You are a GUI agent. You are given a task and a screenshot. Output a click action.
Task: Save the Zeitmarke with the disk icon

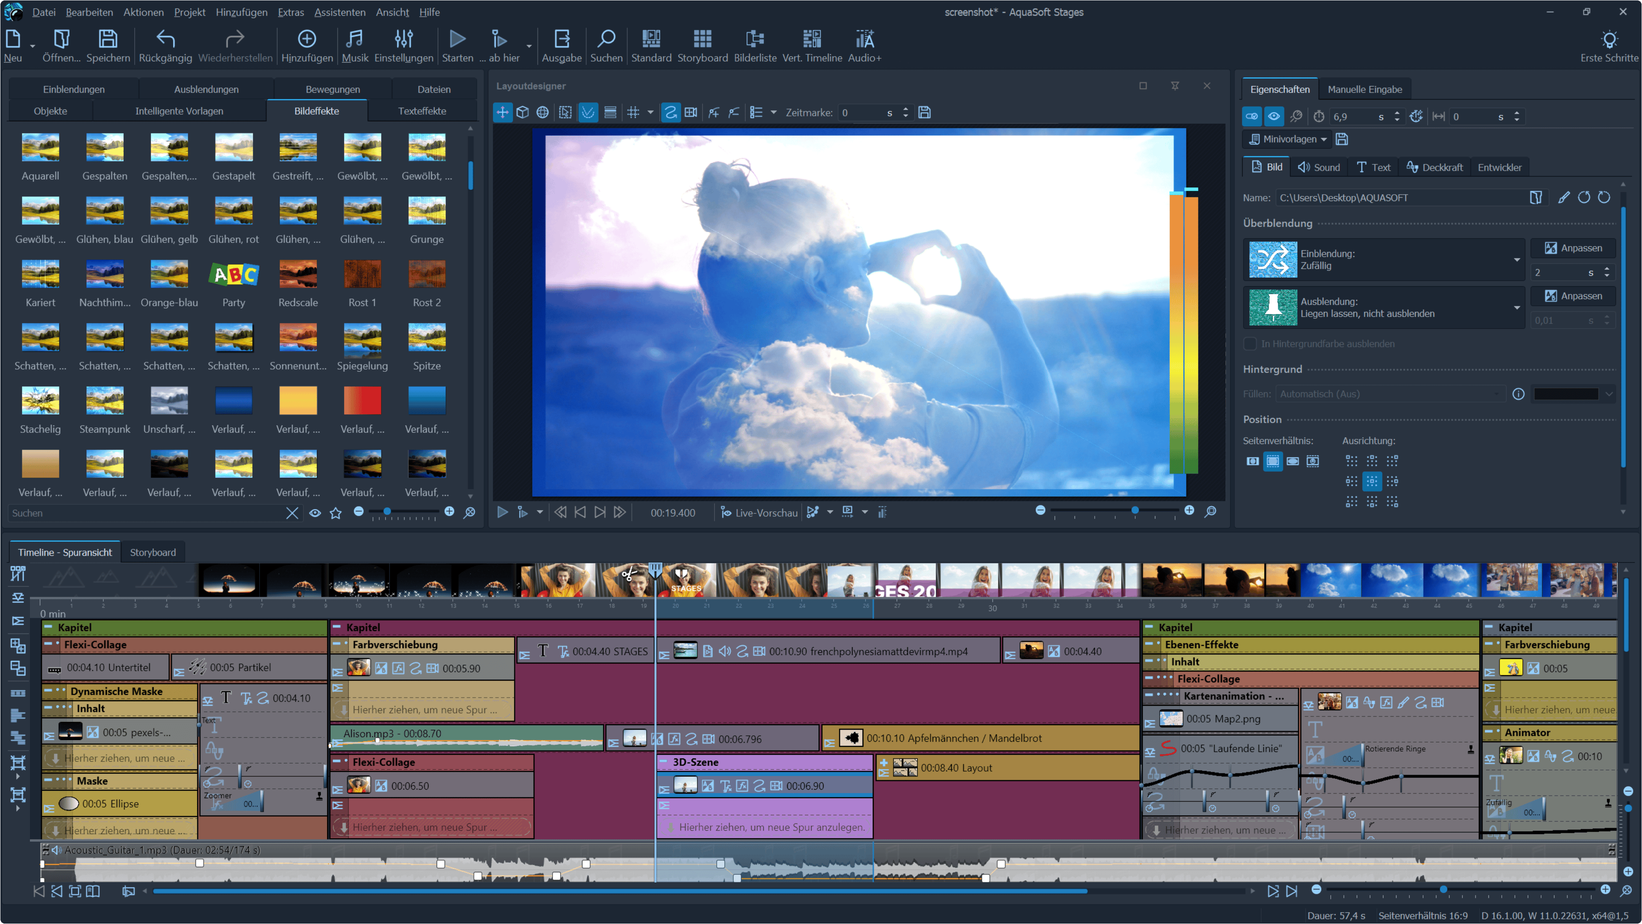point(924,113)
